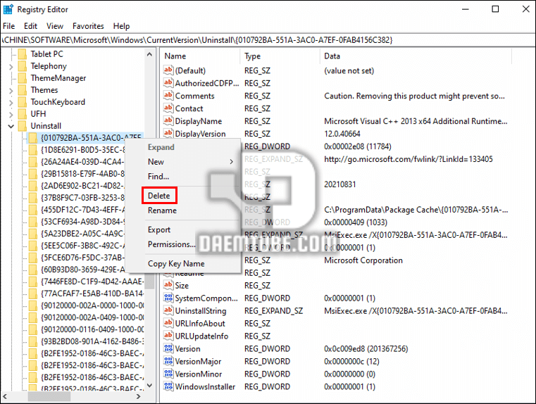Viewport: 536px width, 404px height.
Task: Choose Delete from the context menu
Action: (x=158, y=196)
